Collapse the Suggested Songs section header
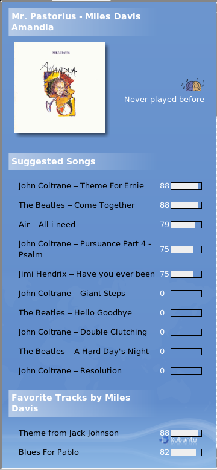The height and width of the screenshot is (470, 217). click(x=81, y=161)
